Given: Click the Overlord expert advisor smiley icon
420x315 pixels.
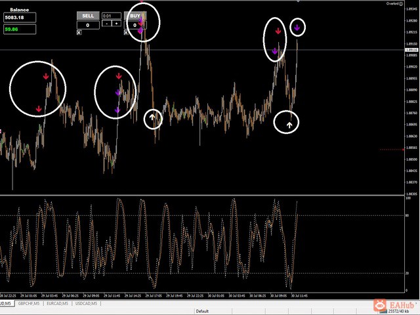Looking at the screenshot, I should (401, 3).
